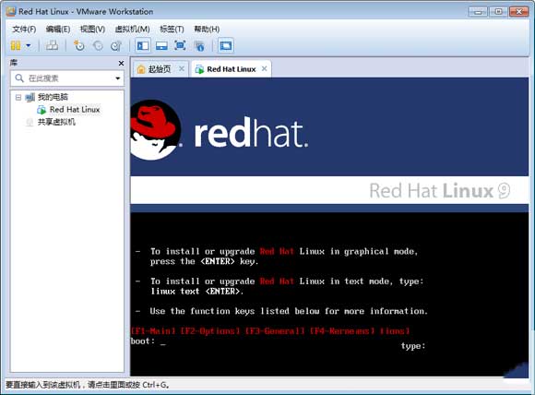
Task: Toggle the console view button
Action: 226,45
